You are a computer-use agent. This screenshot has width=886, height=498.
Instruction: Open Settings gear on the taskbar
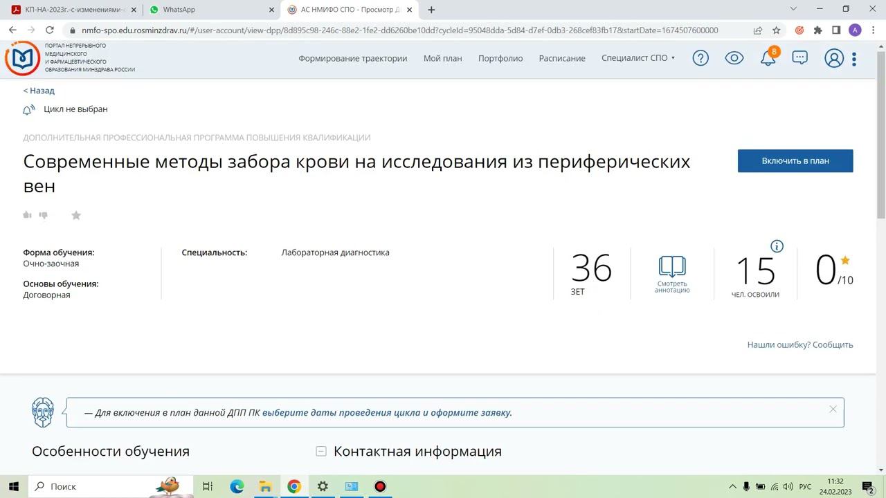(323, 486)
